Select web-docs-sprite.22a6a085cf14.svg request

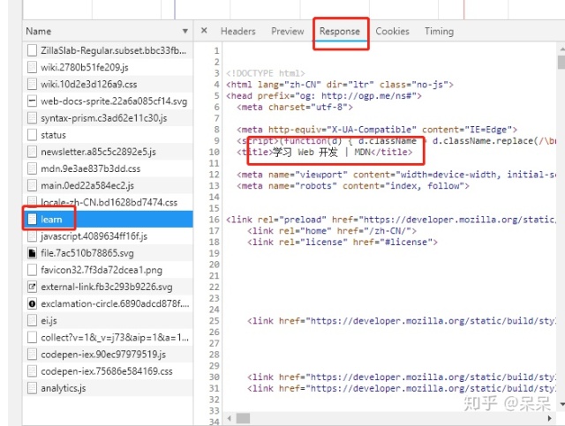[x=114, y=101]
